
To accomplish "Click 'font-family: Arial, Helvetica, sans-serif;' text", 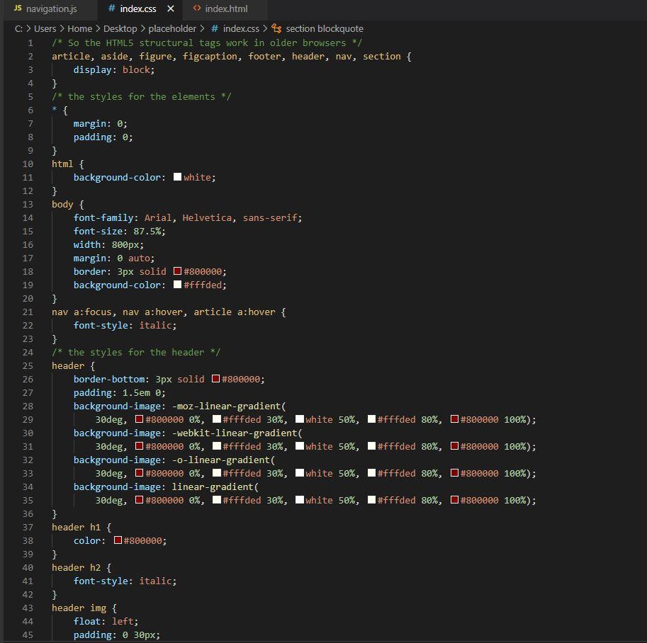I will point(188,218).
